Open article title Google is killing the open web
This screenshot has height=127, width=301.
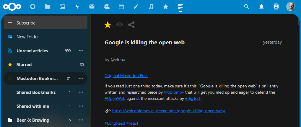(144, 43)
